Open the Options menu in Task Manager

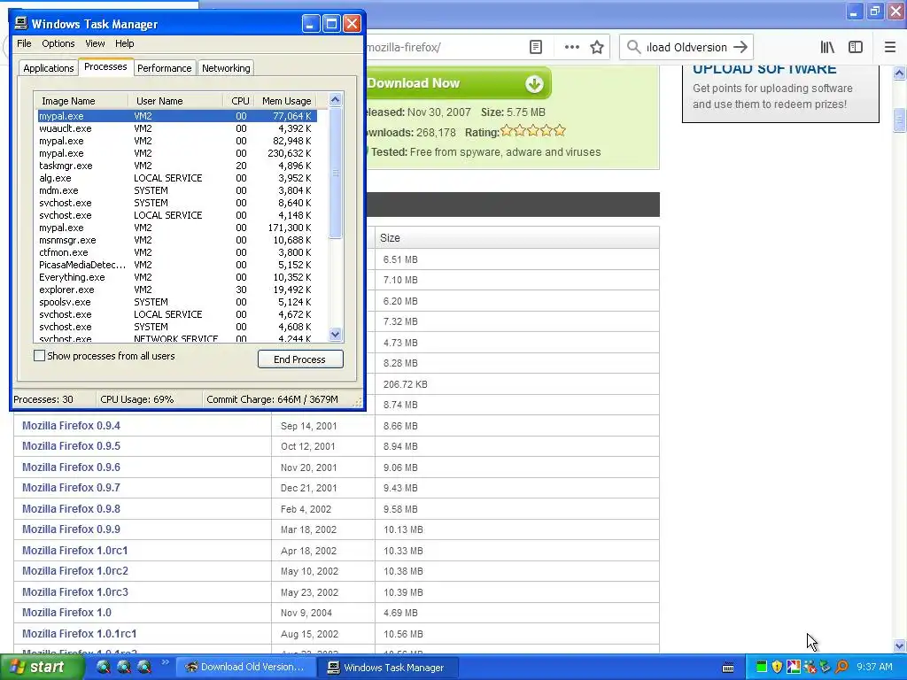58,43
